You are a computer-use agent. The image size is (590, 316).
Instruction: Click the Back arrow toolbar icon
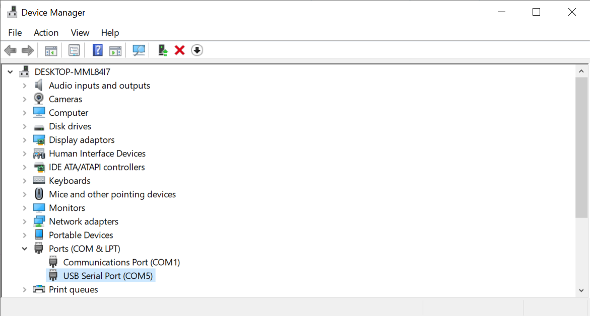[x=11, y=50]
